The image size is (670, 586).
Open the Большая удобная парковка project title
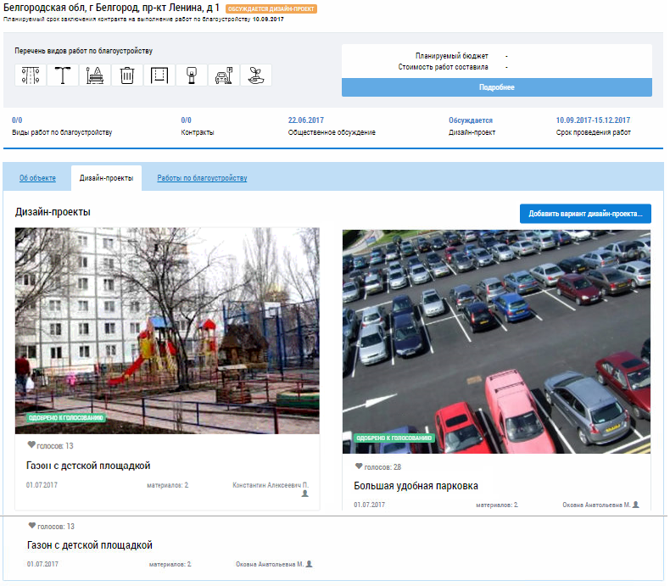(416, 486)
